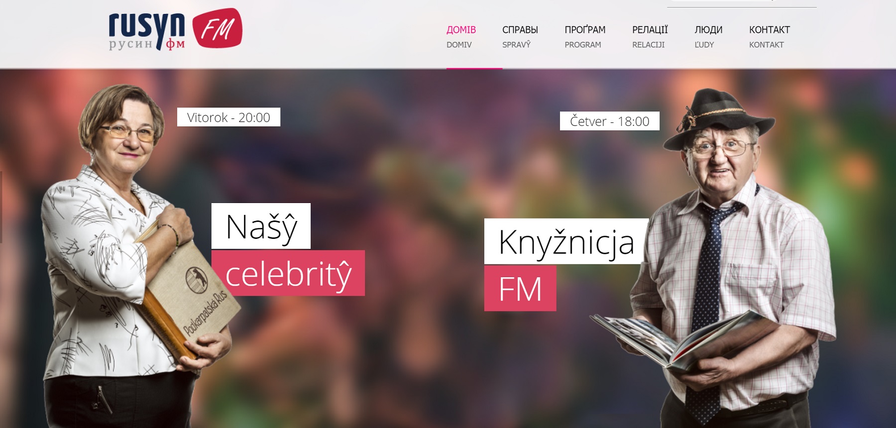Click the pink celebritŷ banner
The width and height of the screenshot is (896, 428).
point(288,273)
